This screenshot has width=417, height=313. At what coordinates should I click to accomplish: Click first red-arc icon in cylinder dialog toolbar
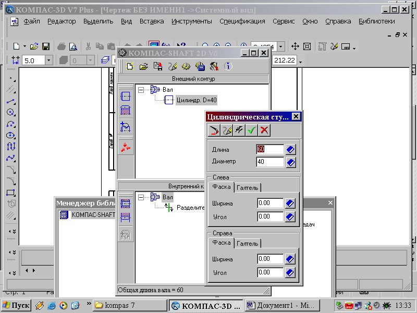pos(214,130)
